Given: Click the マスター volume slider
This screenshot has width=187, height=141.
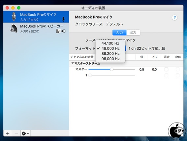Looking at the screenshot, I should click(111, 69).
